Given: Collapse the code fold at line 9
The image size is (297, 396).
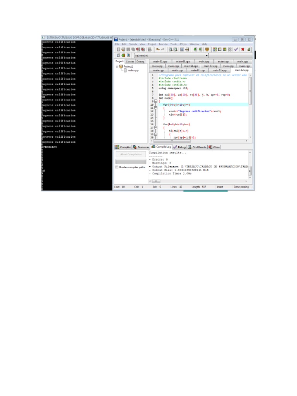Looking at the screenshot, I should [155, 101].
